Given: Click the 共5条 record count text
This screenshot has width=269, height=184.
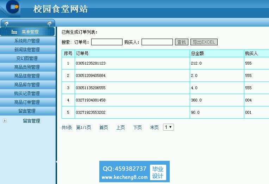Looking at the screenshot, I should pos(67,127).
